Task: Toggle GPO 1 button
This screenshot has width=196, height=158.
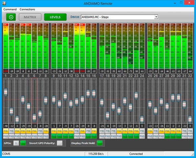Action: [16, 143]
